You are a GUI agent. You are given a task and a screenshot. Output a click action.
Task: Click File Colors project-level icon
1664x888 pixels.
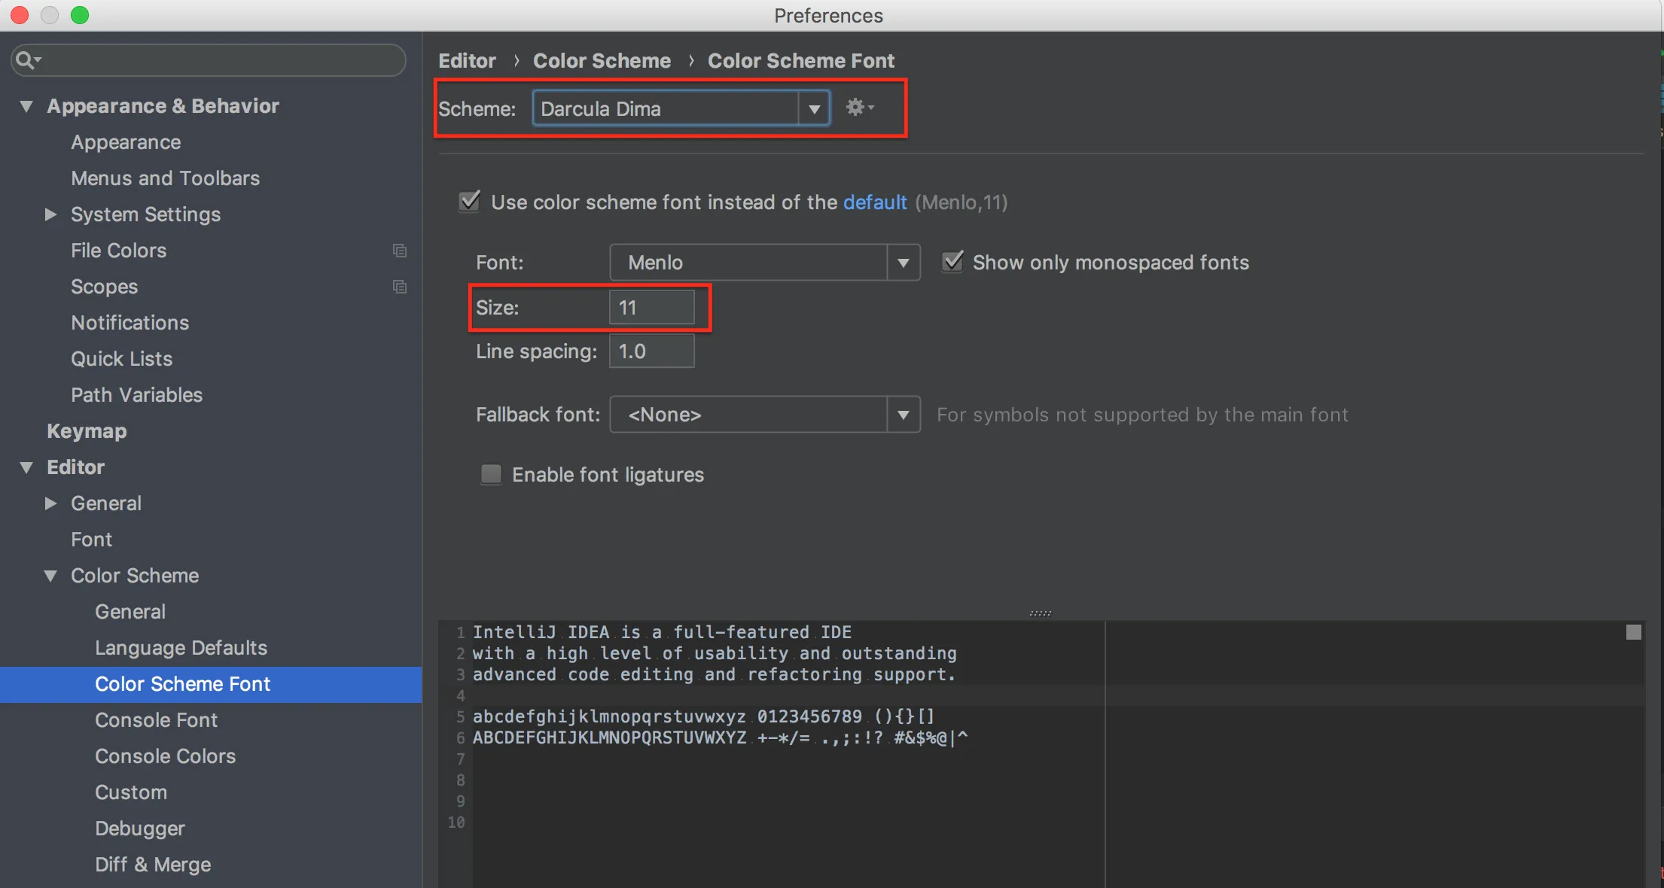400,251
